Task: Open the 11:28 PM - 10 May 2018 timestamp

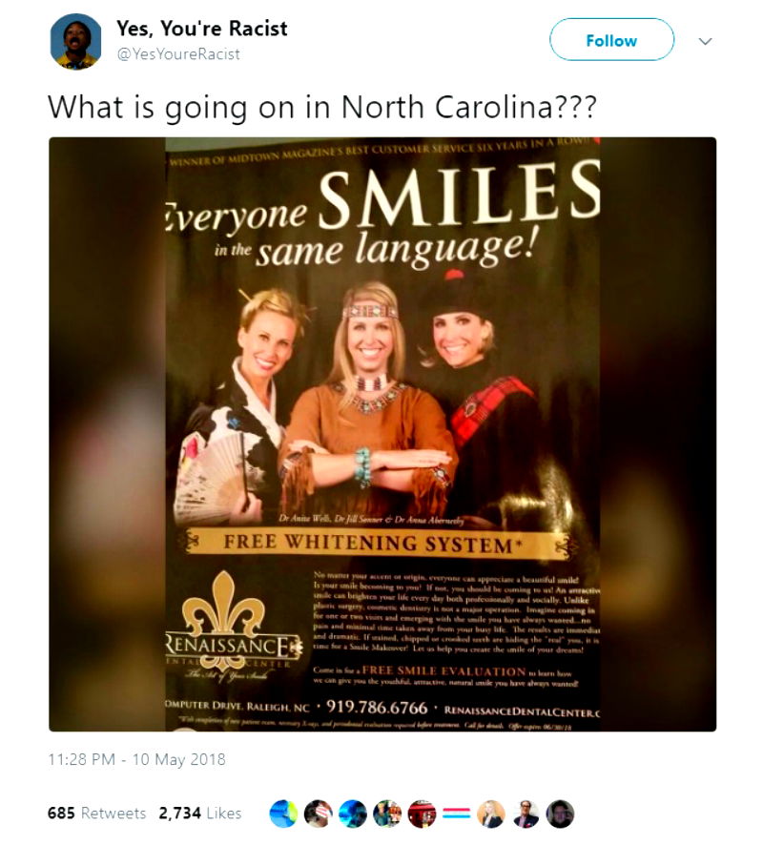Action: [x=136, y=759]
